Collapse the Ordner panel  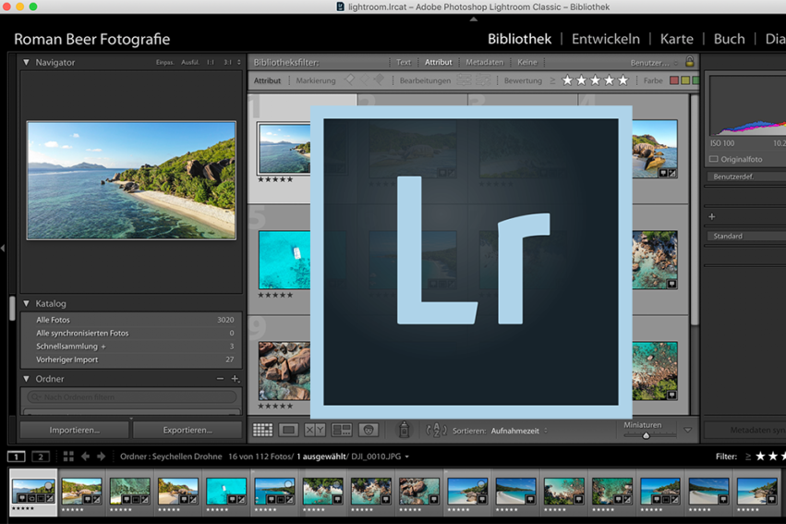point(26,379)
